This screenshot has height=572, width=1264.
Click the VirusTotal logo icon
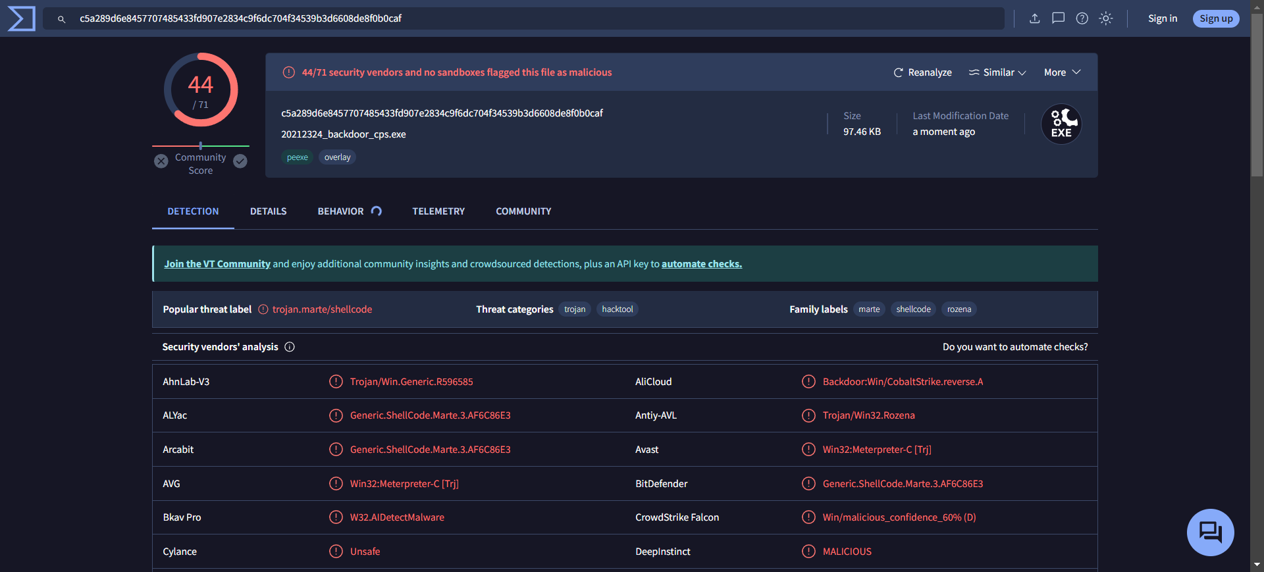point(21,18)
